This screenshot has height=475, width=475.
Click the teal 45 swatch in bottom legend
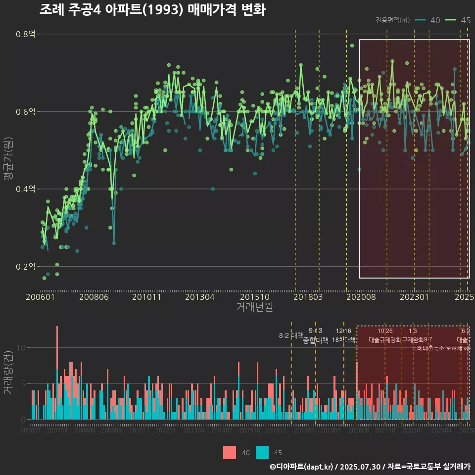pyautogui.click(x=262, y=453)
